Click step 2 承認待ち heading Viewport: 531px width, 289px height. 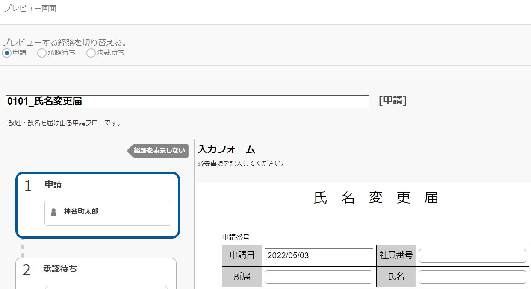[60, 269]
